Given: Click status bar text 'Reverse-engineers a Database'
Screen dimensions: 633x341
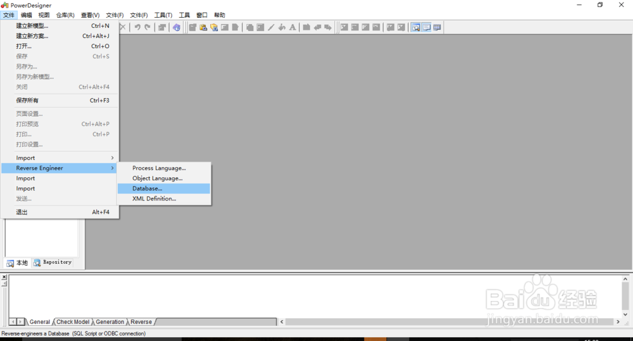Looking at the screenshot, I should [35, 333].
